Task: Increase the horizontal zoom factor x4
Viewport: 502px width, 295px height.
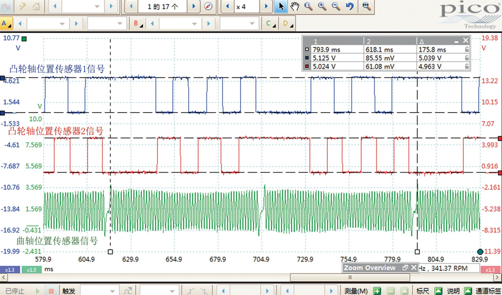Action: (266, 7)
